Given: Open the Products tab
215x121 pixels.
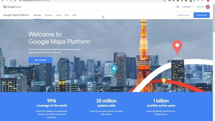Looking at the screenshot, I should pos(48,15).
